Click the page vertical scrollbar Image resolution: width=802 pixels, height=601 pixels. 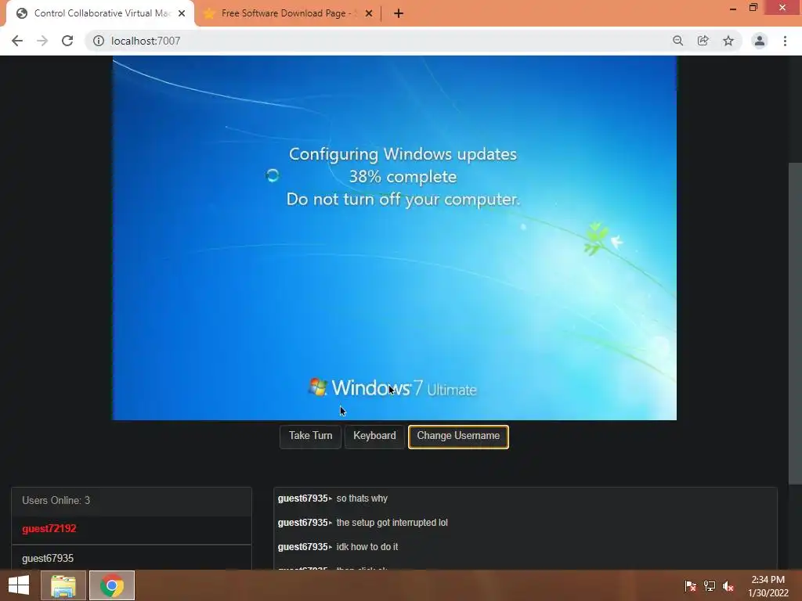pos(795,323)
